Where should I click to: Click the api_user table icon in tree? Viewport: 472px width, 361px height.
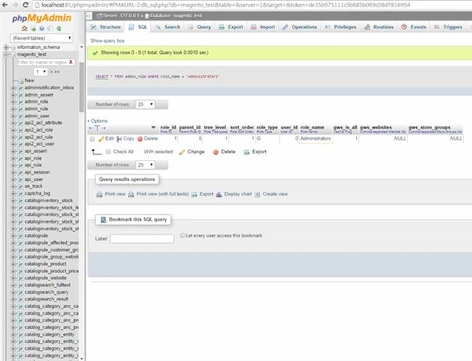point(21,179)
